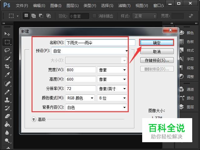Select the Eraser tool
Screen dimensions: 200x150
[x=7, y=116]
